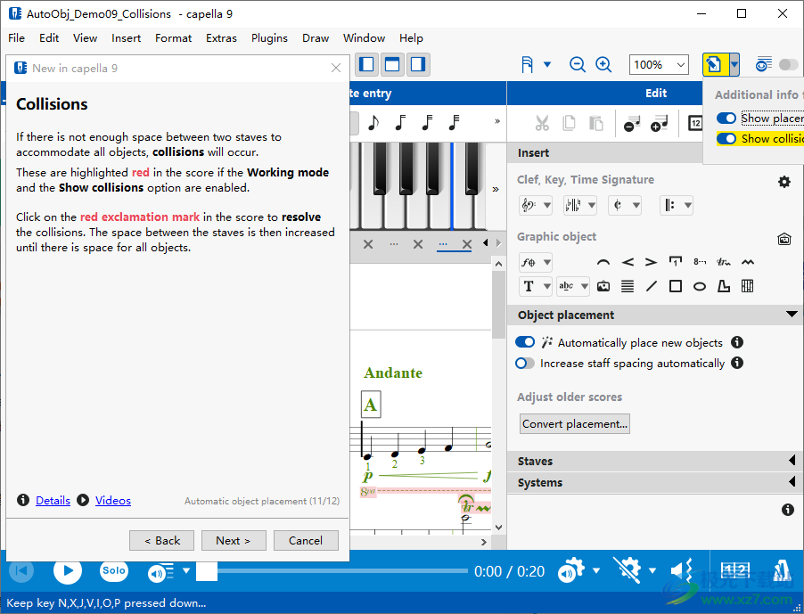The image size is (804, 614).
Task: Turn off the Show collisions switch
Action: 727,139
